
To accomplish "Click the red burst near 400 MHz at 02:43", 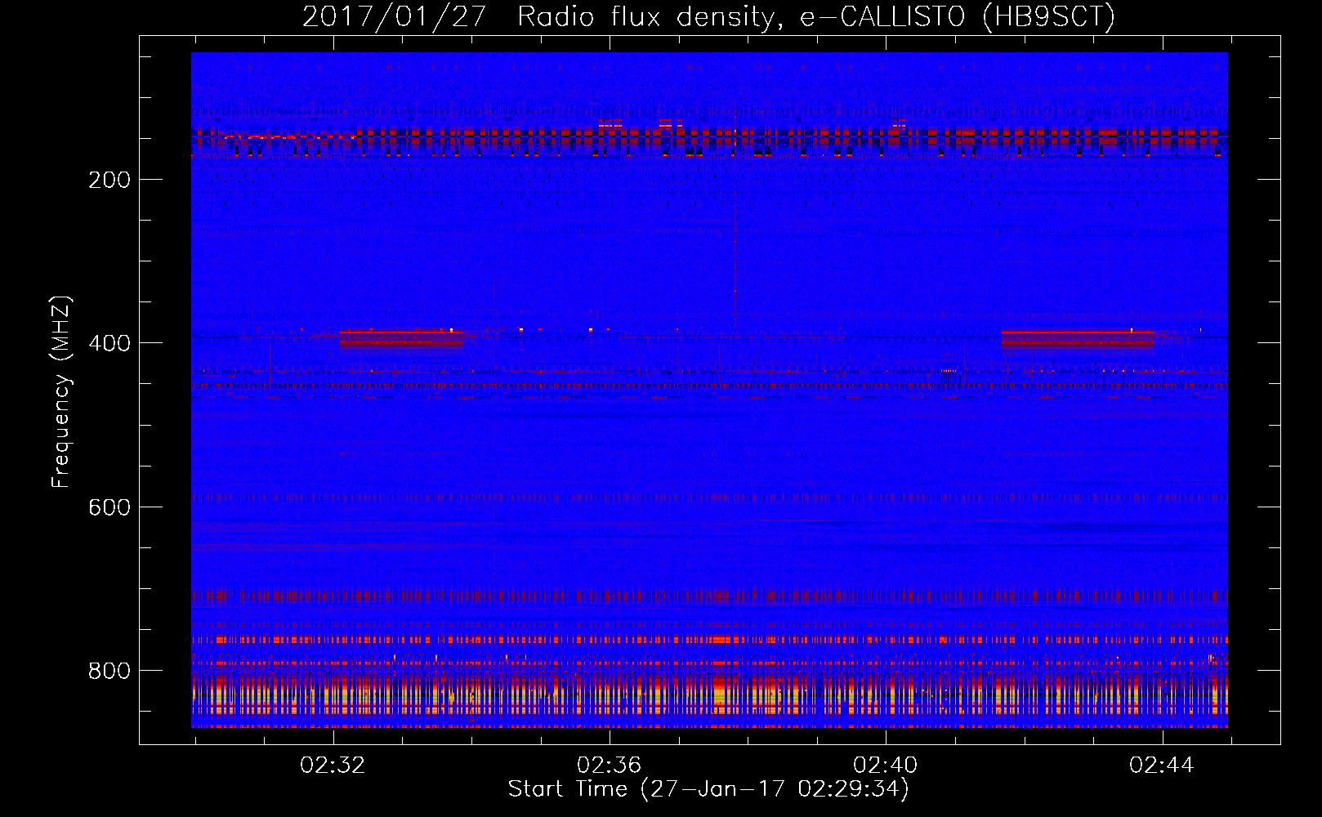I will pyautogui.click(x=1077, y=338).
